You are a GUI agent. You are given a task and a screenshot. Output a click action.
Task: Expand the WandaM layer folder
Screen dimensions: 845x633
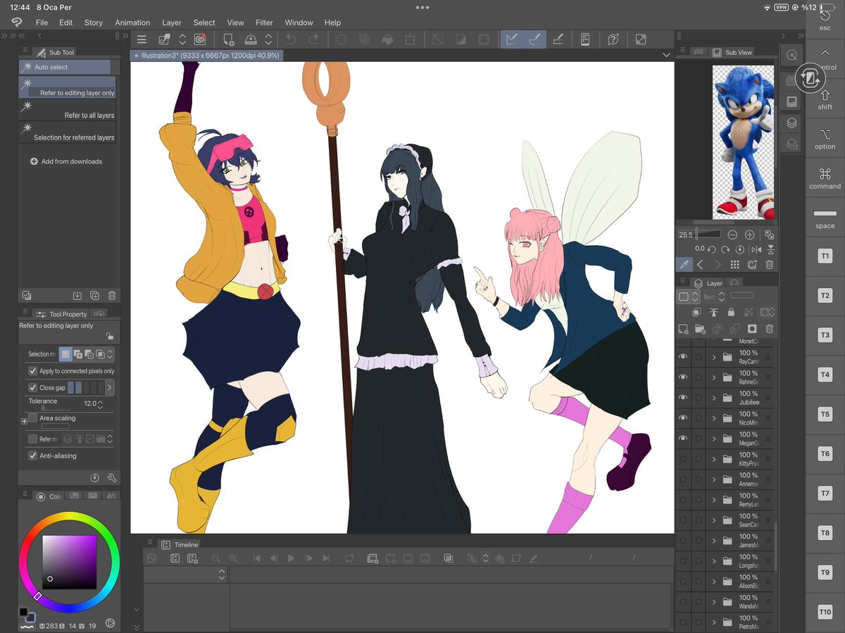(x=714, y=602)
